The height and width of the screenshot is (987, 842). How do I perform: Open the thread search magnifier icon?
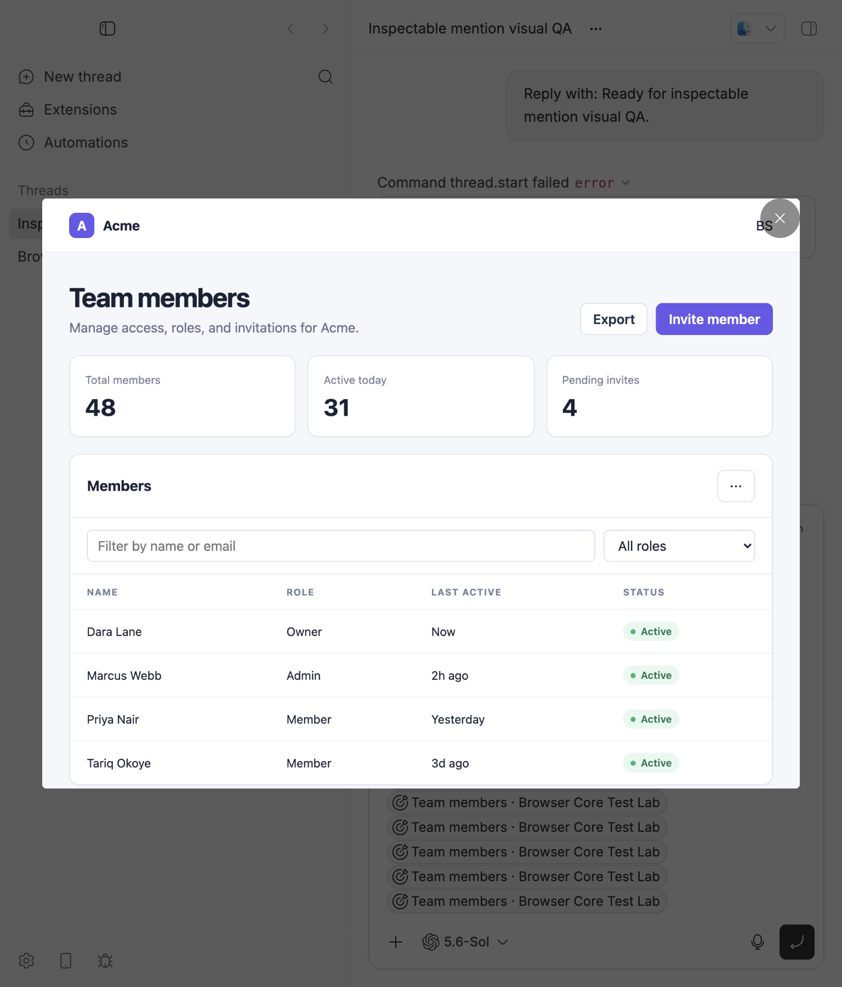point(326,77)
